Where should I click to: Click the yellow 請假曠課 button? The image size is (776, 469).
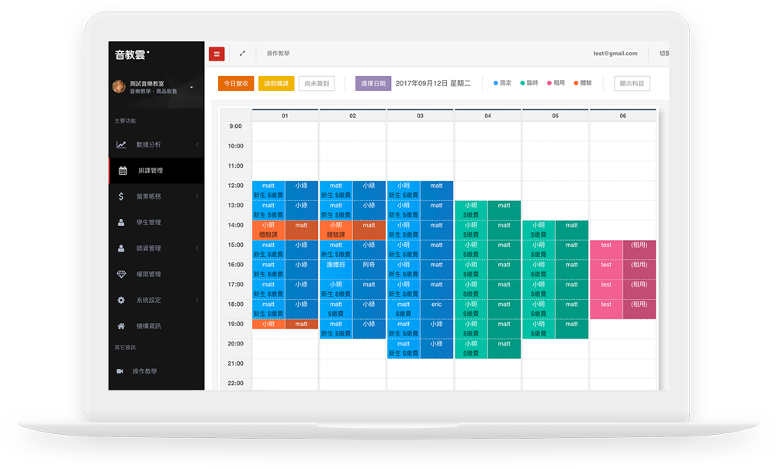tap(276, 83)
